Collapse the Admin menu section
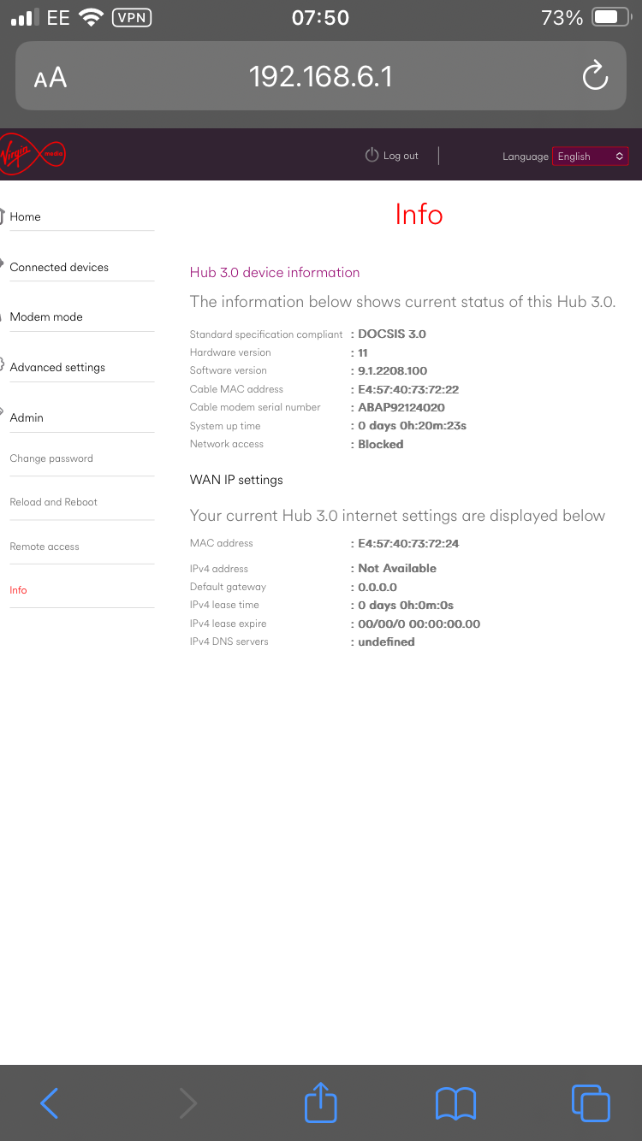Screen dimensions: 642x1141 pyautogui.click(x=27, y=418)
